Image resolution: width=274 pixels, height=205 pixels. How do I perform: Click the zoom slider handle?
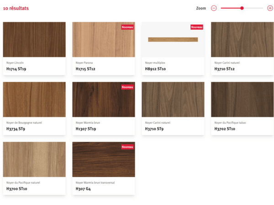[242, 8]
